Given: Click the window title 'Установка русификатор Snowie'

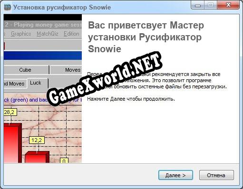Looking at the screenshot, I should point(62,8).
